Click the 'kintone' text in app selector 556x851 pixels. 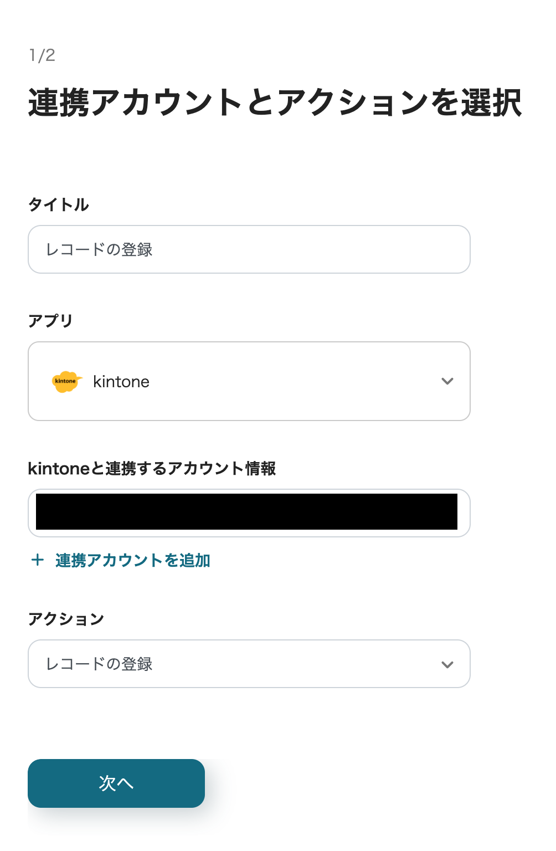(x=121, y=382)
